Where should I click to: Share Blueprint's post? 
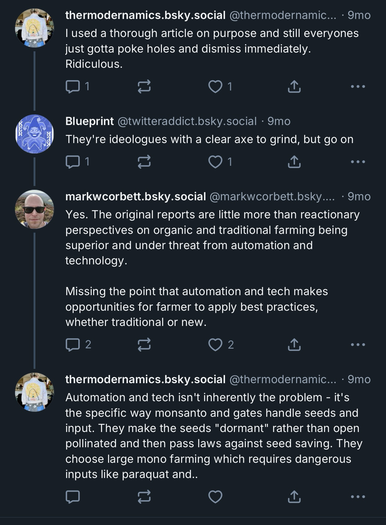pyautogui.click(x=294, y=162)
